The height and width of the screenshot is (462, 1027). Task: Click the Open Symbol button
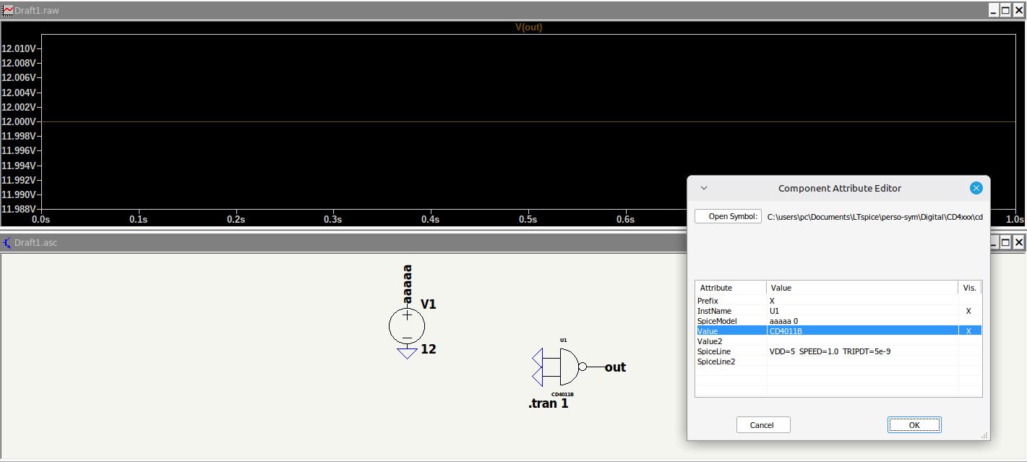729,216
